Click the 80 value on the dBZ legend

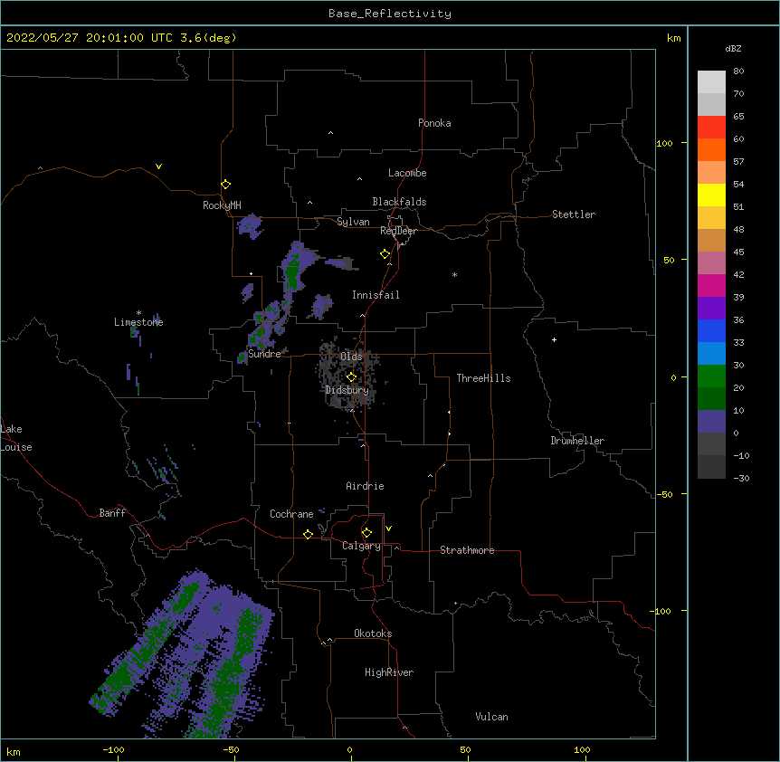click(x=738, y=71)
